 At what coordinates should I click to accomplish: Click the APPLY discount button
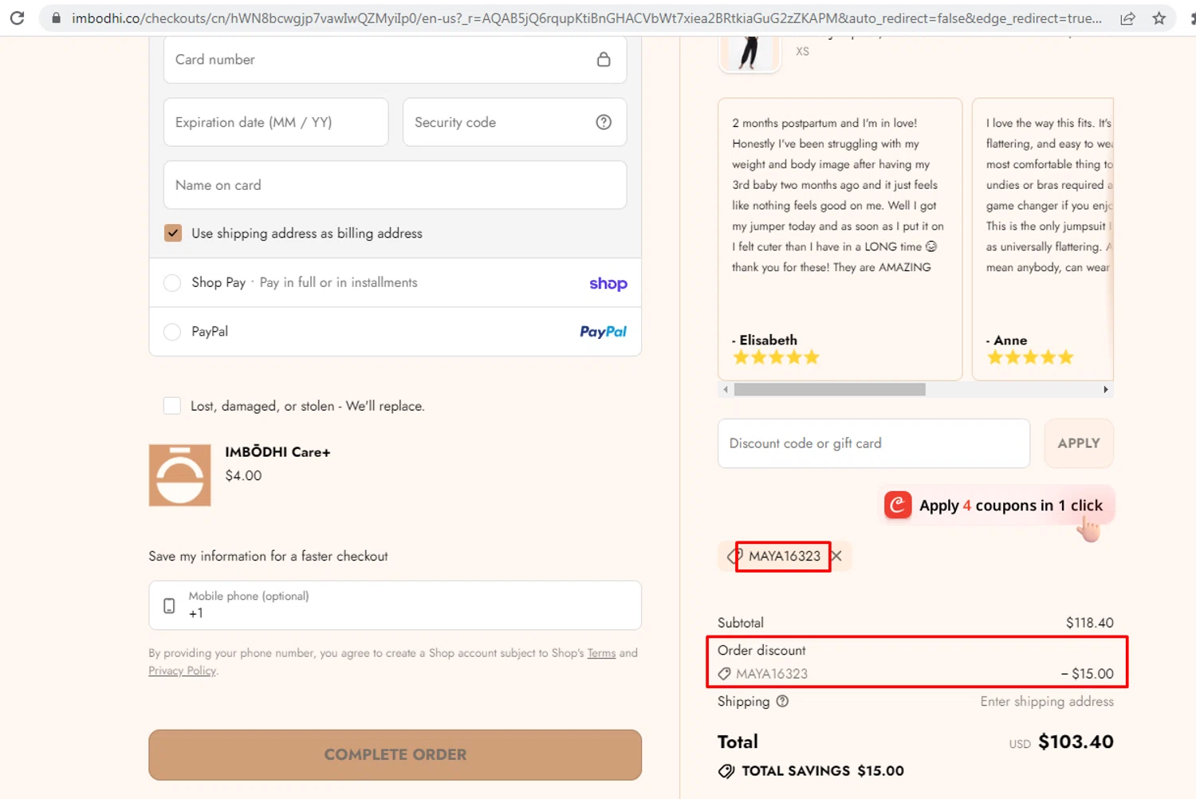coord(1079,443)
